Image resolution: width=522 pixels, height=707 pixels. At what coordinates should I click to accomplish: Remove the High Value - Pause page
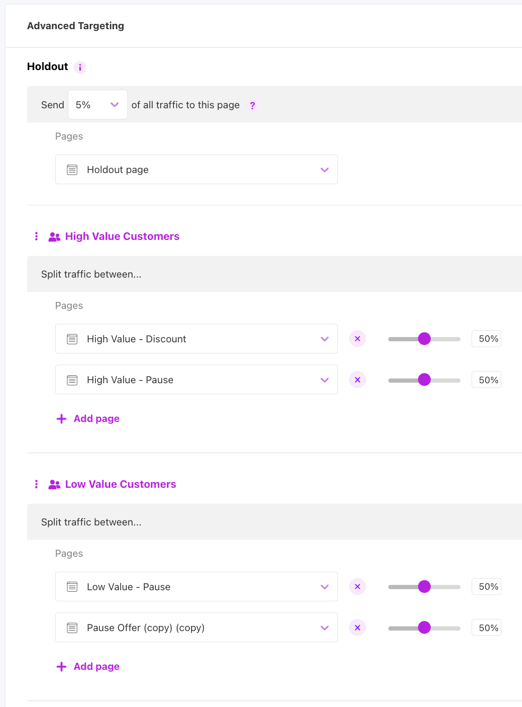(358, 380)
